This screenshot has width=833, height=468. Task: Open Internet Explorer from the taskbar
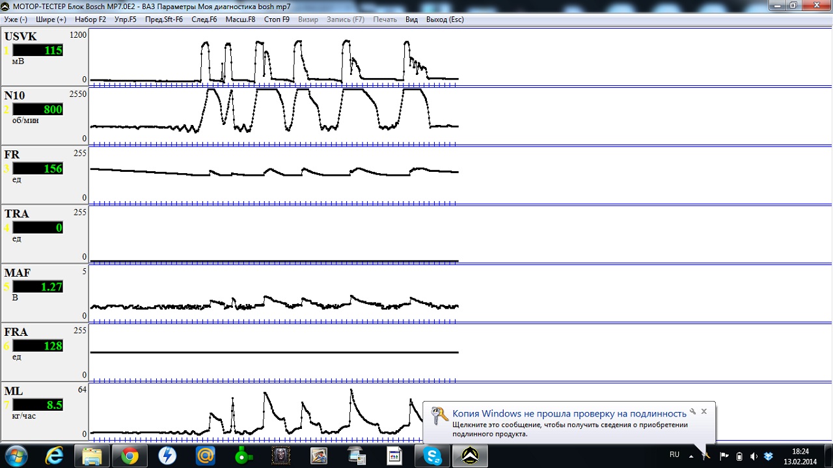coord(54,456)
